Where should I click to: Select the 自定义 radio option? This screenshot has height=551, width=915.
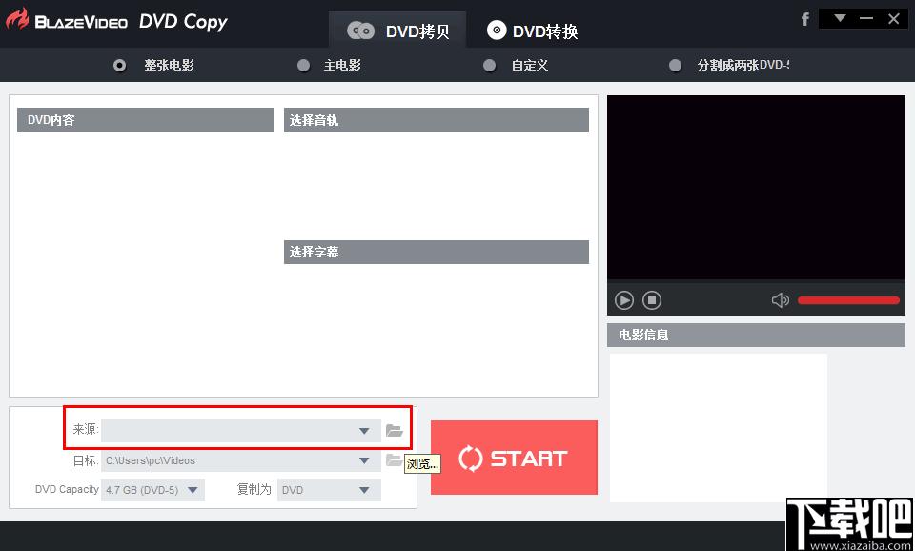click(x=490, y=66)
